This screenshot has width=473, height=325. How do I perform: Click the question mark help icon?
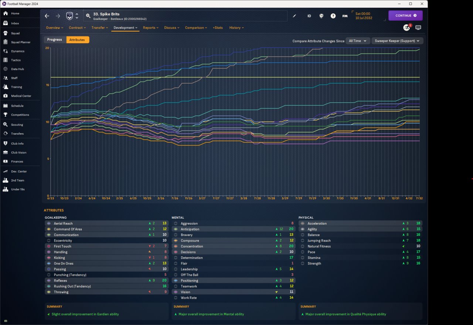tap(333, 16)
